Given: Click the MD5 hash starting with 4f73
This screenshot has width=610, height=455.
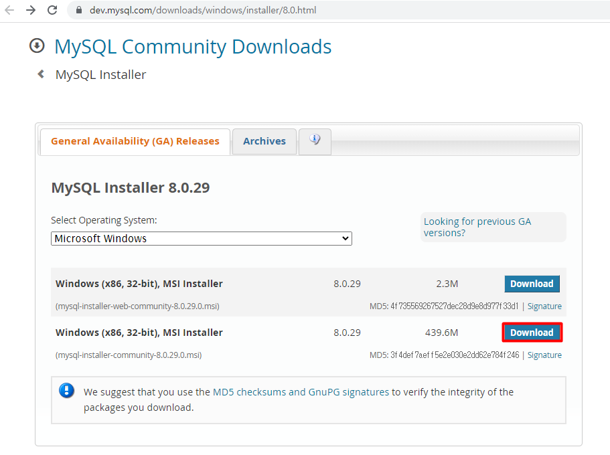Looking at the screenshot, I should pos(455,306).
